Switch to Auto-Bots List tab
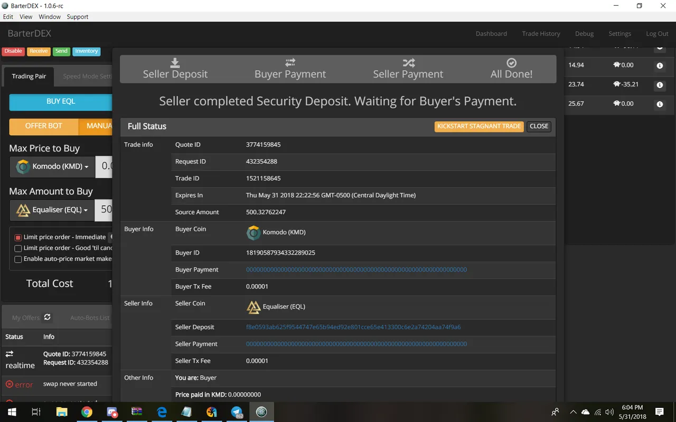The height and width of the screenshot is (422, 676). click(x=90, y=318)
